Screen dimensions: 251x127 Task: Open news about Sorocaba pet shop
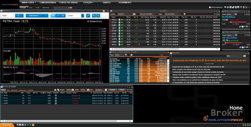click(191, 70)
